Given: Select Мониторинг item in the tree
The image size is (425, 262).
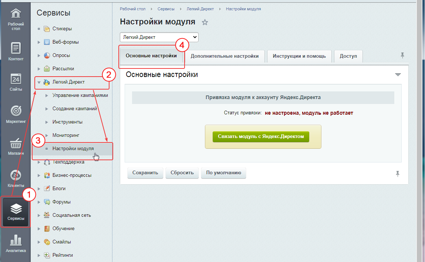Looking at the screenshot, I should pos(66,135).
